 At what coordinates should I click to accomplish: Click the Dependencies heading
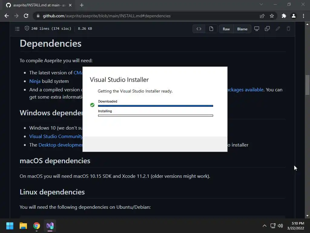pyautogui.click(x=51, y=43)
